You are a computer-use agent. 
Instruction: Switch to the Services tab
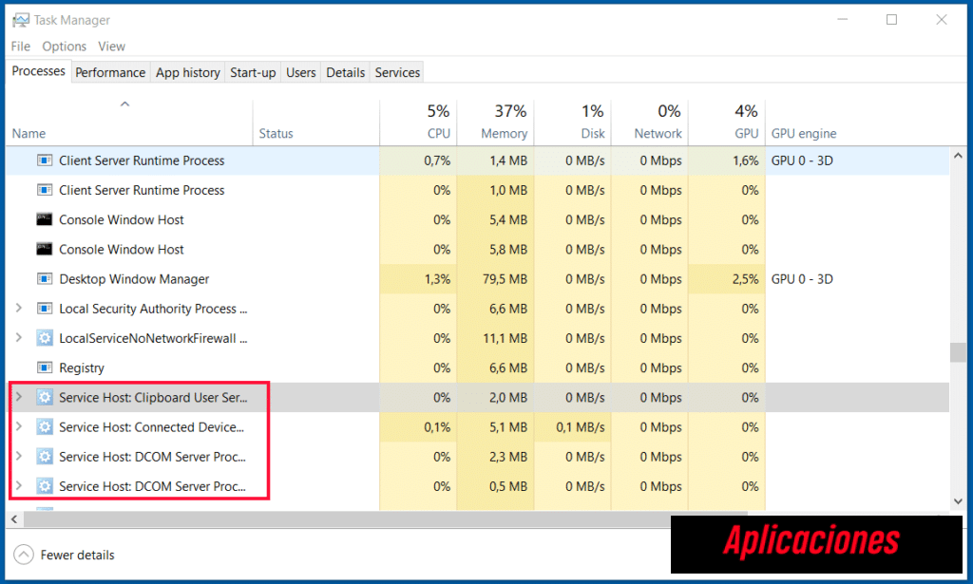(x=397, y=72)
